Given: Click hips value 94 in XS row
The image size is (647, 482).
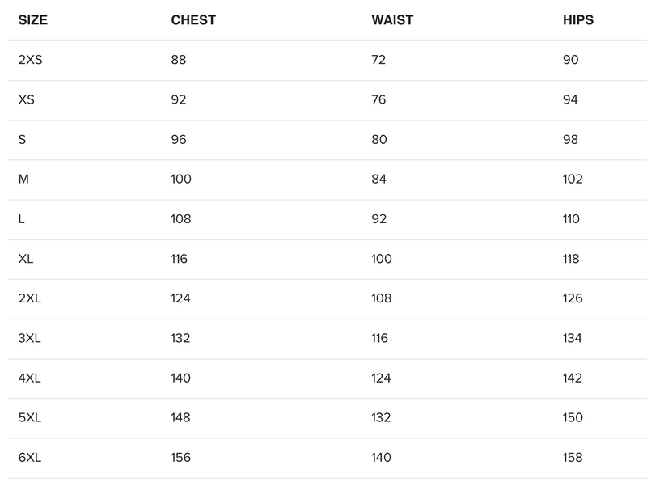Looking at the screenshot, I should coord(571,100).
